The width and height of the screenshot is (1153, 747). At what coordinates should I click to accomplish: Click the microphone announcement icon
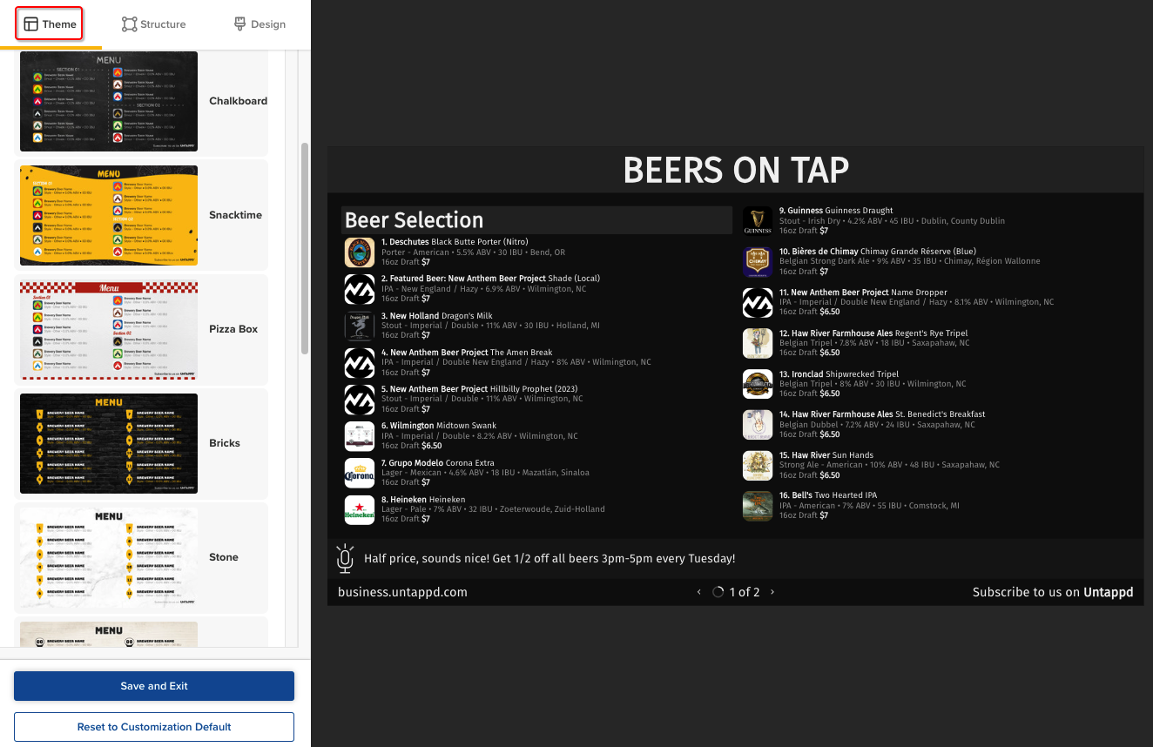click(x=345, y=559)
